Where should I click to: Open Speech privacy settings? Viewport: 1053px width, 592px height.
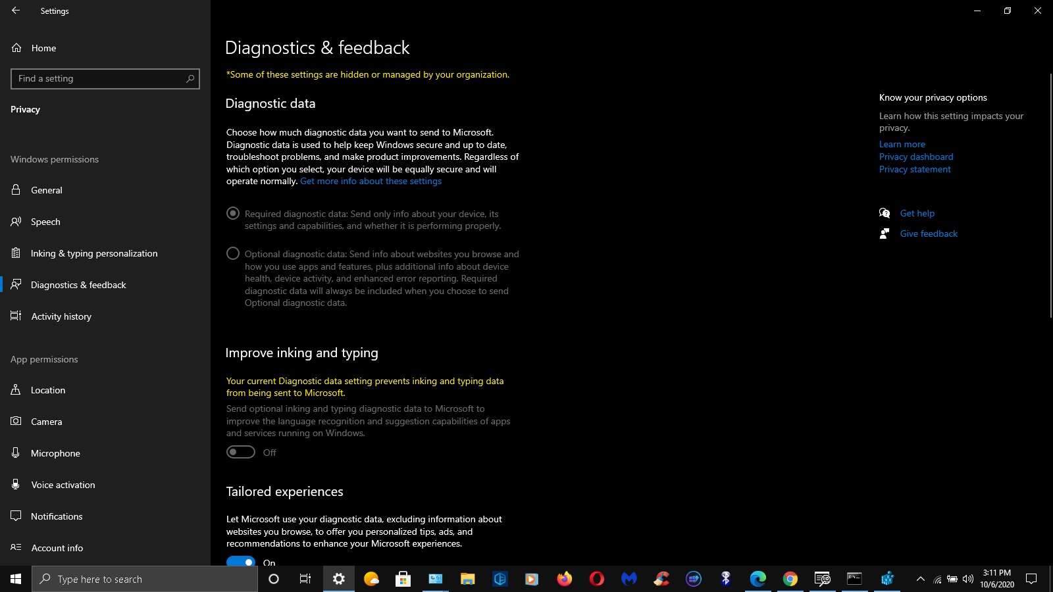click(45, 222)
